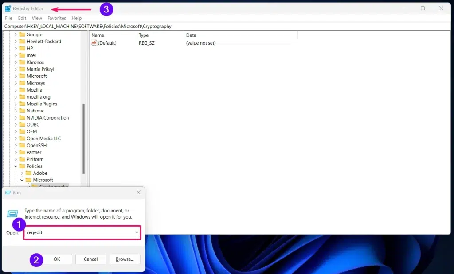
Task: Click OK in the Run dialog
Action: pos(57,259)
